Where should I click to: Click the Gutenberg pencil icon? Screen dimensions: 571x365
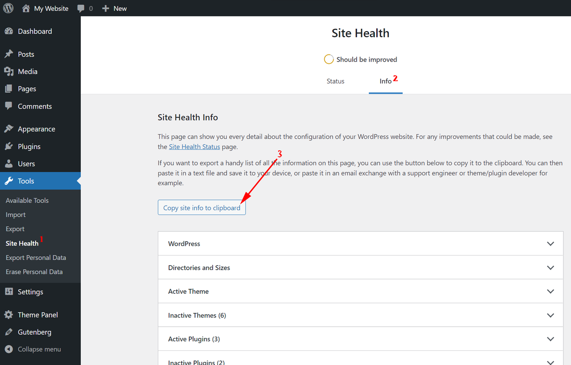click(x=9, y=332)
